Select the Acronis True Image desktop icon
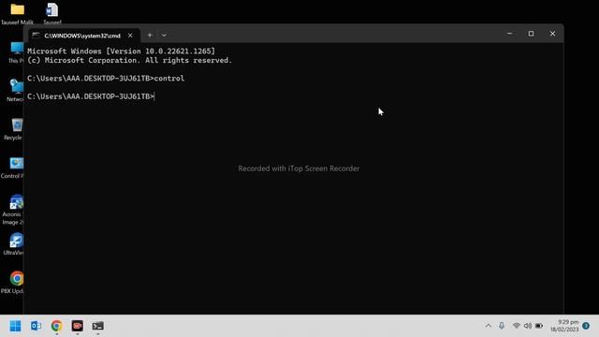Viewport: 599px width, 337px height. (x=14, y=210)
